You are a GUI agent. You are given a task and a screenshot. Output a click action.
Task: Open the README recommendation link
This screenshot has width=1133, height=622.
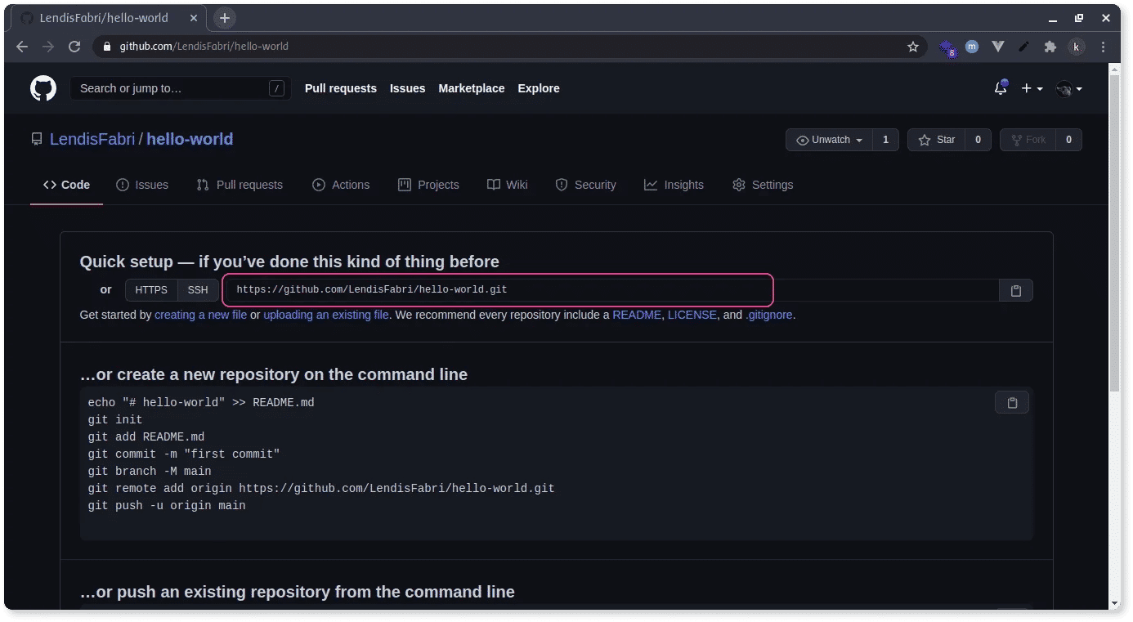pyautogui.click(x=637, y=315)
